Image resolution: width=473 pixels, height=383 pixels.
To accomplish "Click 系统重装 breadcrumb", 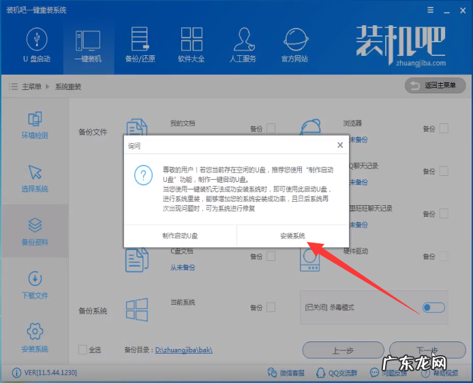I will [x=68, y=87].
